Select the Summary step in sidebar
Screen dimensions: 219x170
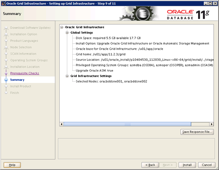coord(17,80)
